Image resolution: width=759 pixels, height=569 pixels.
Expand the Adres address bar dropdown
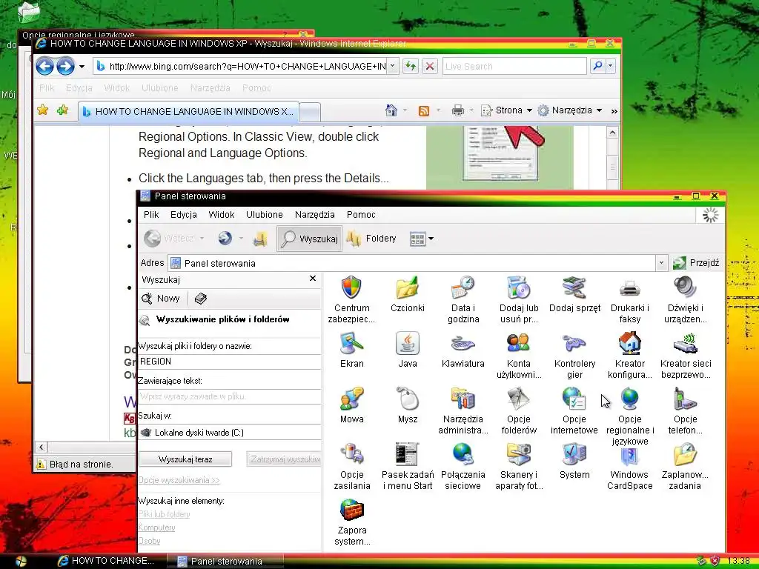pyautogui.click(x=661, y=263)
